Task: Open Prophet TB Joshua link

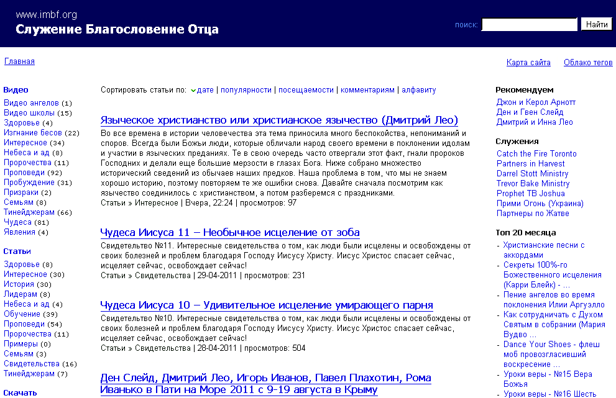Action: [x=530, y=193]
